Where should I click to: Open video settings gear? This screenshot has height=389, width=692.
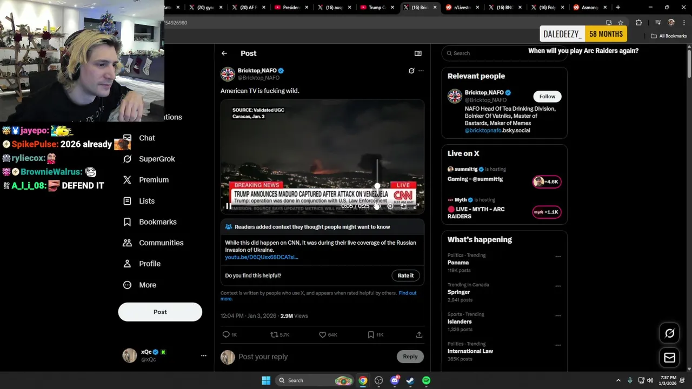point(390,206)
